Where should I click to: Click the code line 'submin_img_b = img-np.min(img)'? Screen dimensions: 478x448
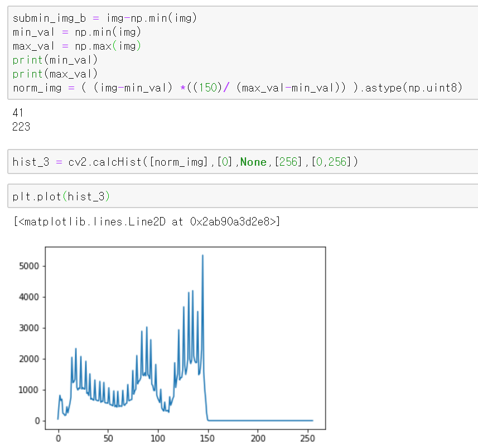(104, 18)
